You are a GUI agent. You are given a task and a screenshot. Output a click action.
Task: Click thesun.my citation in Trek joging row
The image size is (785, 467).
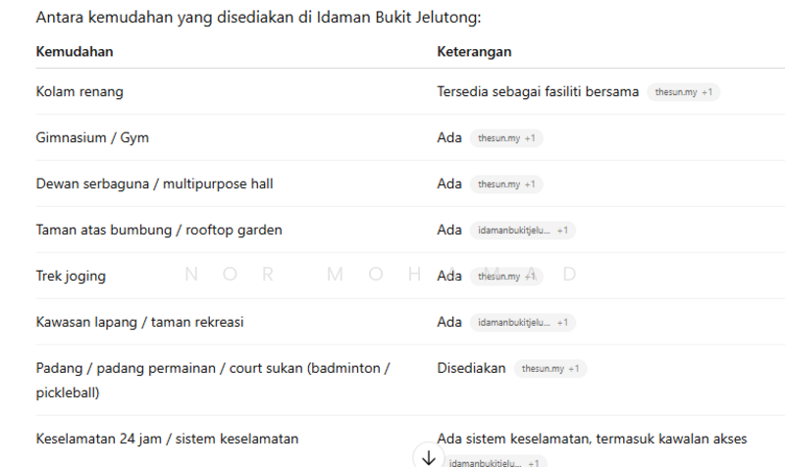point(506,277)
